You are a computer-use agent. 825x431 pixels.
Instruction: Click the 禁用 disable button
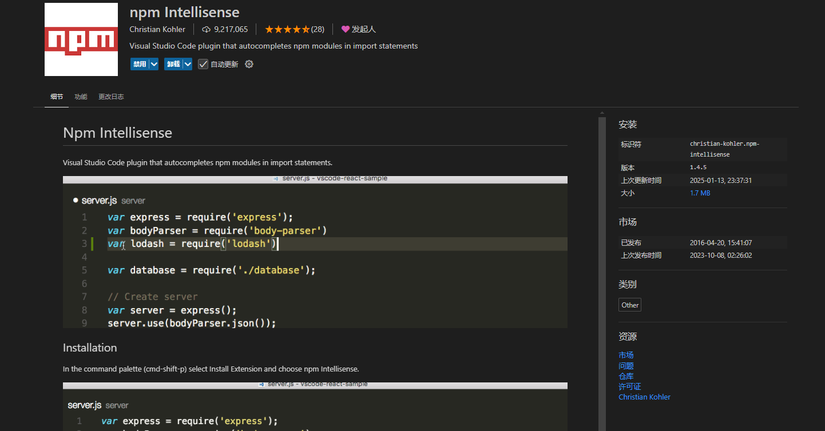pos(139,64)
